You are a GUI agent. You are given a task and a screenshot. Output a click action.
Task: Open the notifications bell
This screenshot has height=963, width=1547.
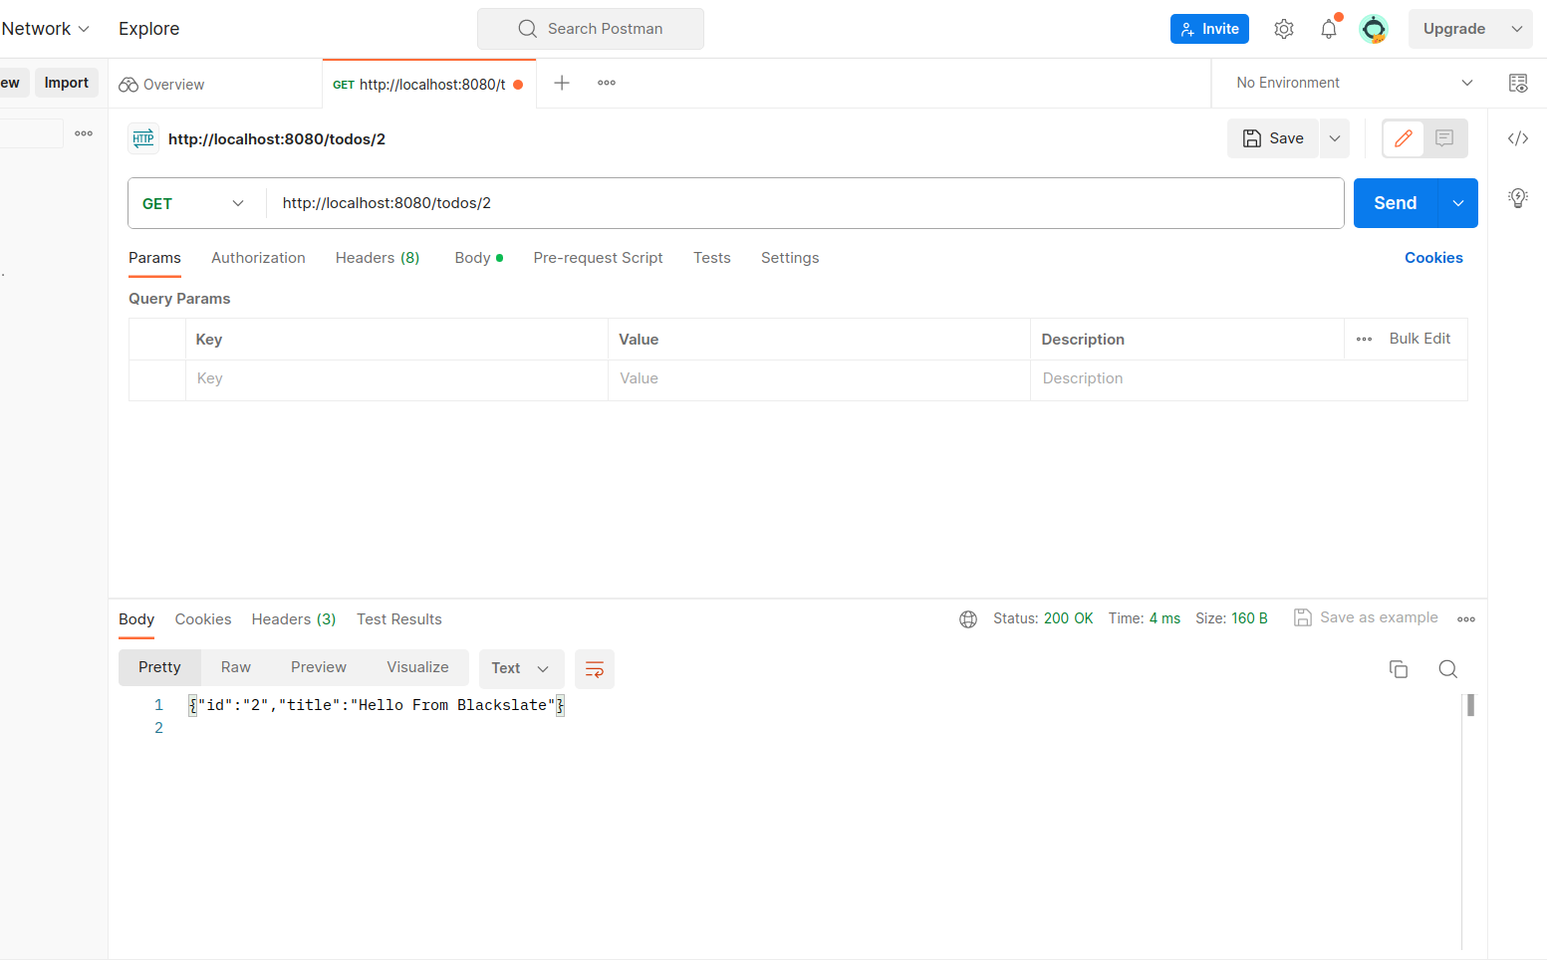pyautogui.click(x=1329, y=29)
